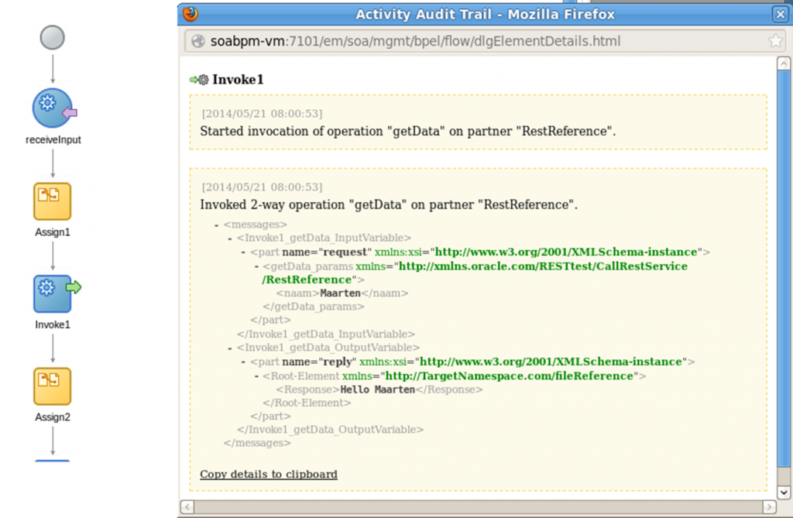Click the second timestamp above Invoked 2-way
This screenshot has width=793, height=518.
click(262, 187)
